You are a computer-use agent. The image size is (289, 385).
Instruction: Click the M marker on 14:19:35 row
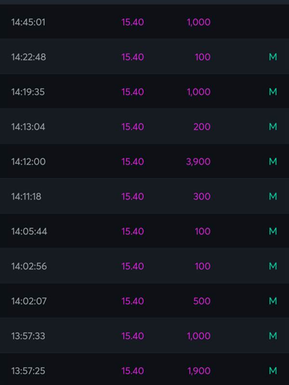273,92
